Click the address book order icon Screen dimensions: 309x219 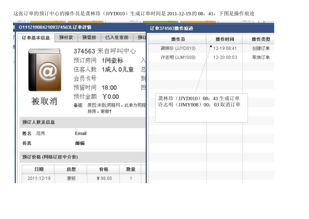click(x=45, y=70)
